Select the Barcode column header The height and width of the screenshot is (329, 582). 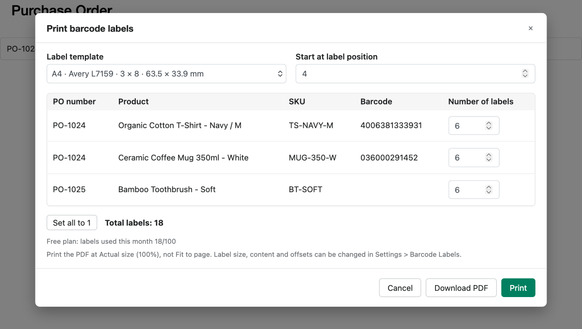pyautogui.click(x=376, y=102)
